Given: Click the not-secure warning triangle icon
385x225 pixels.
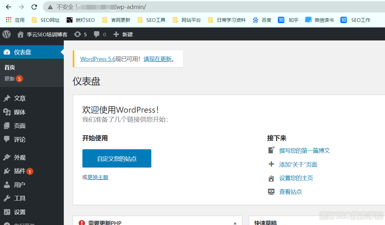Looking at the screenshot, I should (x=50, y=7).
